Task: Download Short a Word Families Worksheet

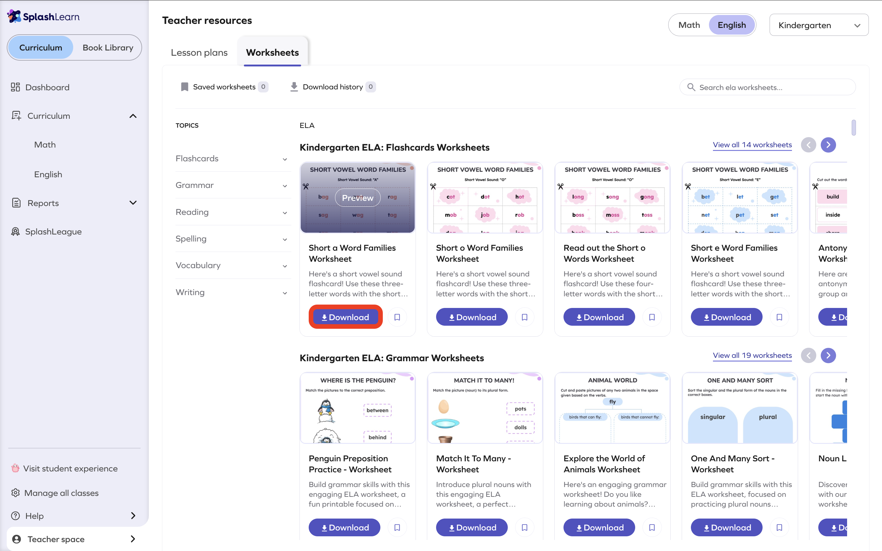Action: click(x=345, y=317)
